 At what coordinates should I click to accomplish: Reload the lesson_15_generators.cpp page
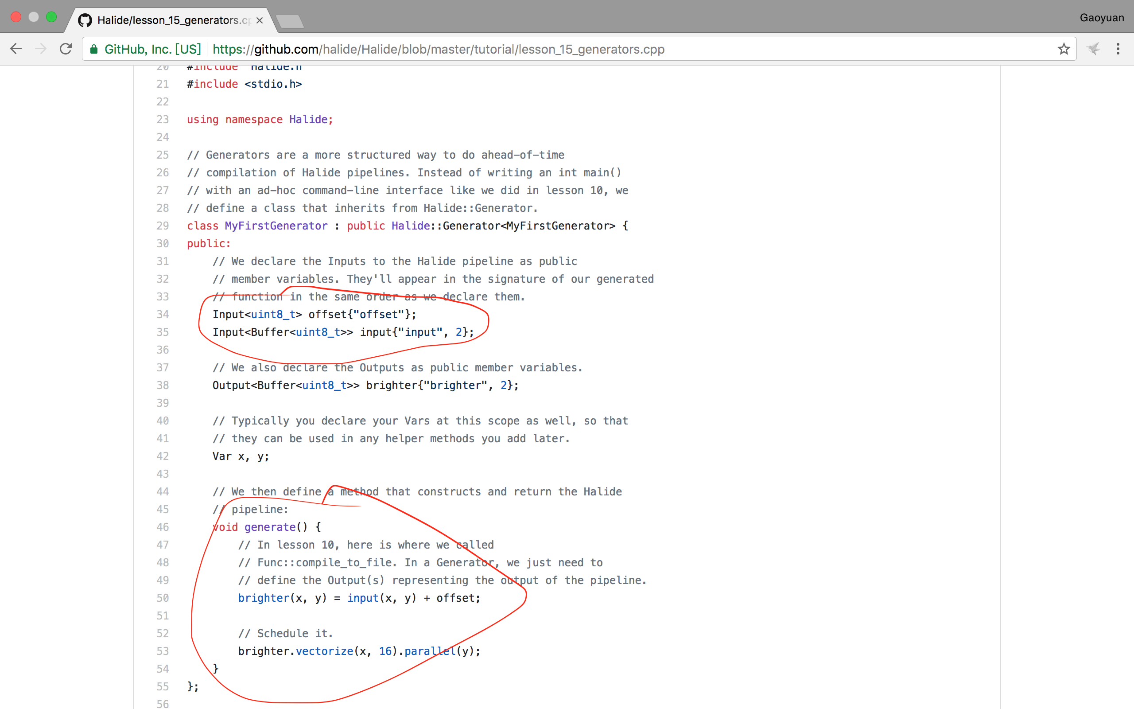click(66, 49)
